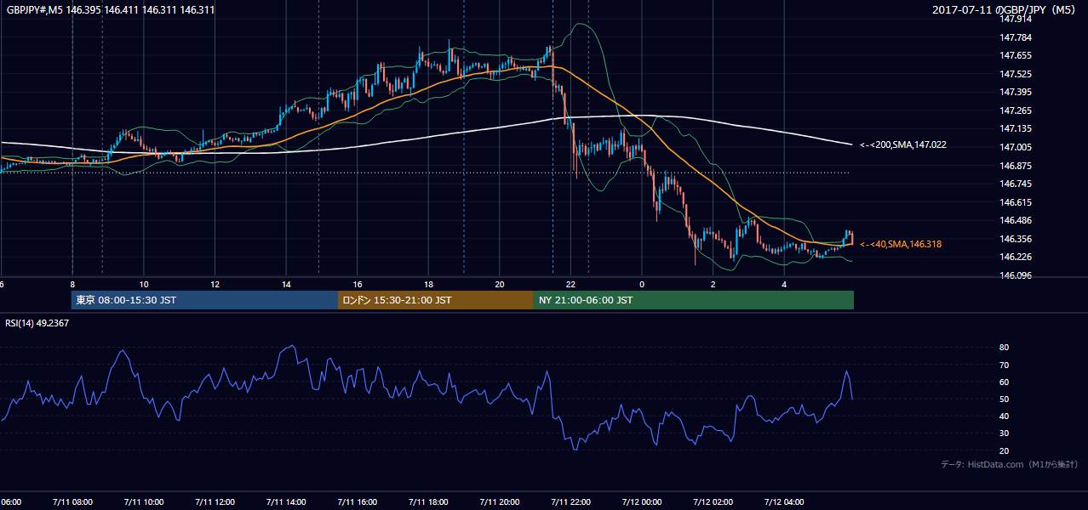Click price axis label 147.784
The width and height of the screenshot is (1088, 510).
1015,37
